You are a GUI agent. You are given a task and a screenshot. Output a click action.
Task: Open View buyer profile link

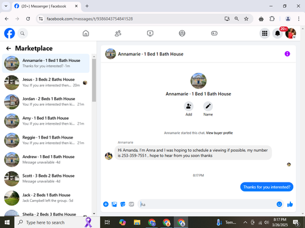point(219,133)
